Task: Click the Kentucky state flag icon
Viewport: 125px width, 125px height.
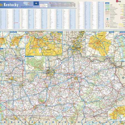Action: coord(36,3)
